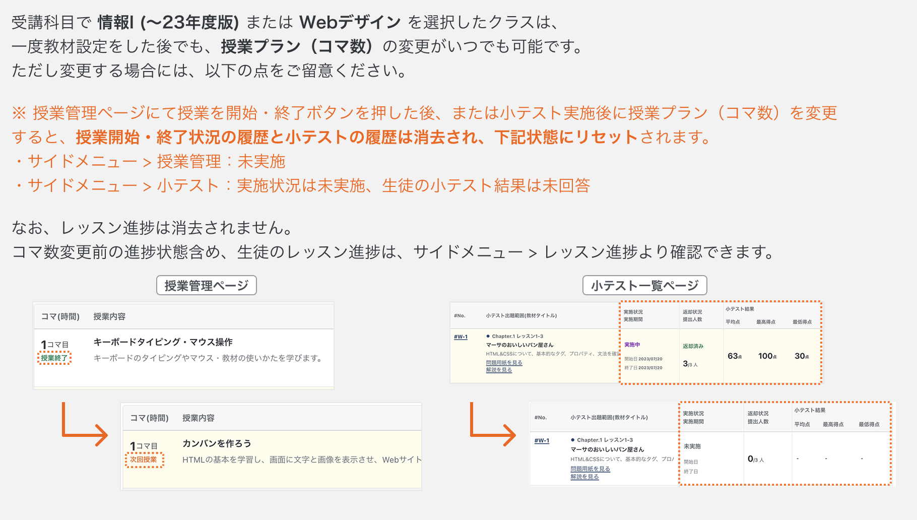The height and width of the screenshot is (520, 917).
Task: Click 最低得点 header in lower quiz table
Action: pyautogui.click(x=869, y=424)
